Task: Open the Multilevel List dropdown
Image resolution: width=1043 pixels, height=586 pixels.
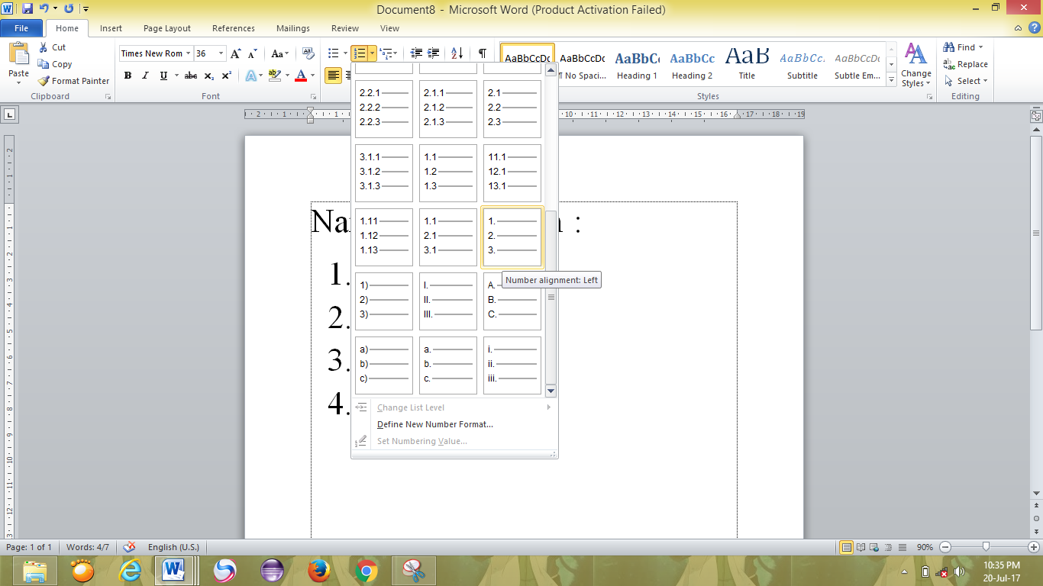Action: 389,54
